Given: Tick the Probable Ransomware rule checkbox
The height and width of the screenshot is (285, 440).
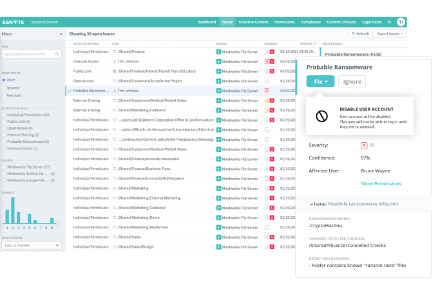Looking at the screenshot, I should pyautogui.click(x=3, y=142).
